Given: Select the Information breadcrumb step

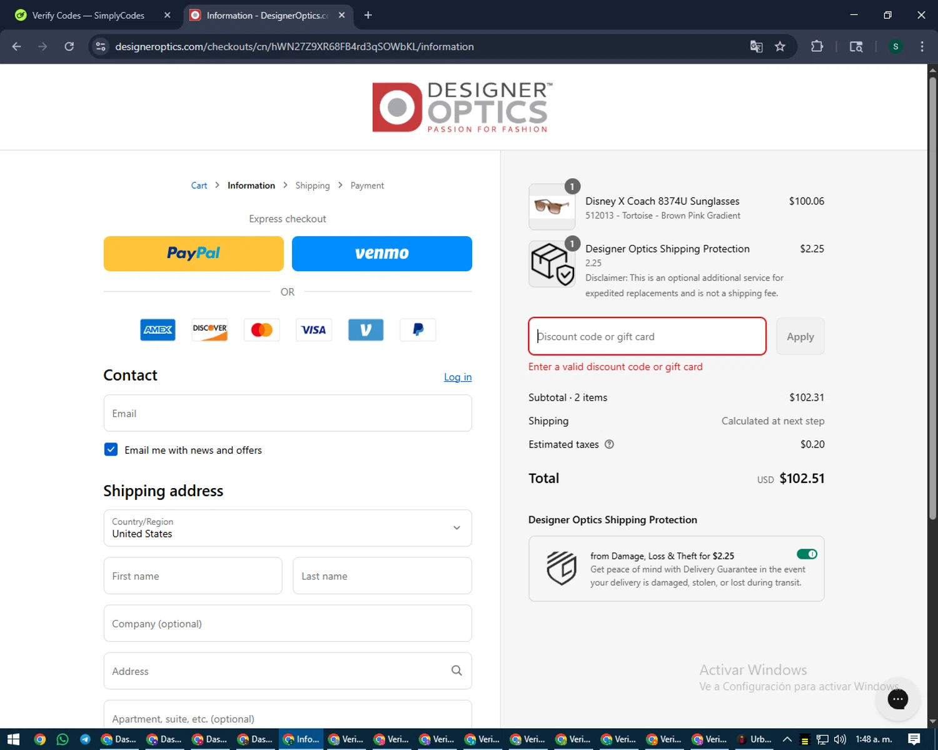Looking at the screenshot, I should point(251,186).
